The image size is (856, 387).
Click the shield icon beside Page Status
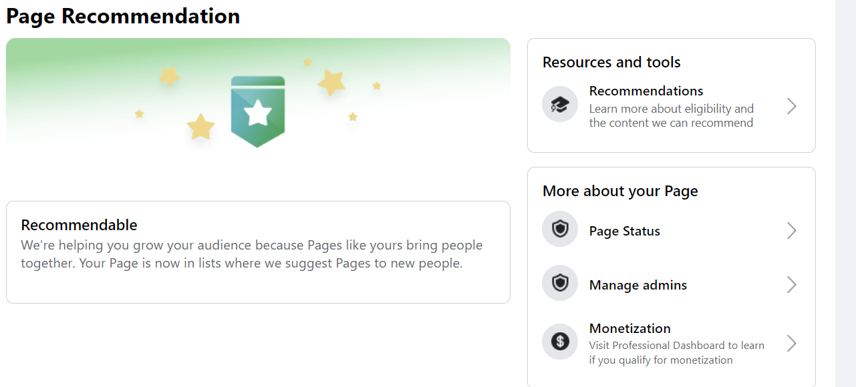click(560, 230)
